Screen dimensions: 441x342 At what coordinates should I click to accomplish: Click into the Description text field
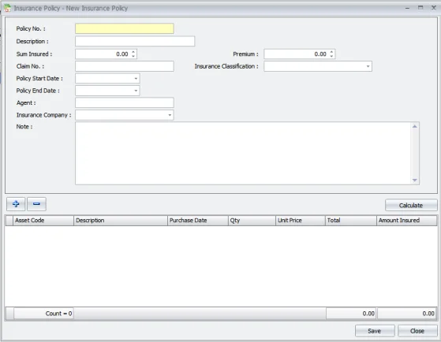pos(135,41)
